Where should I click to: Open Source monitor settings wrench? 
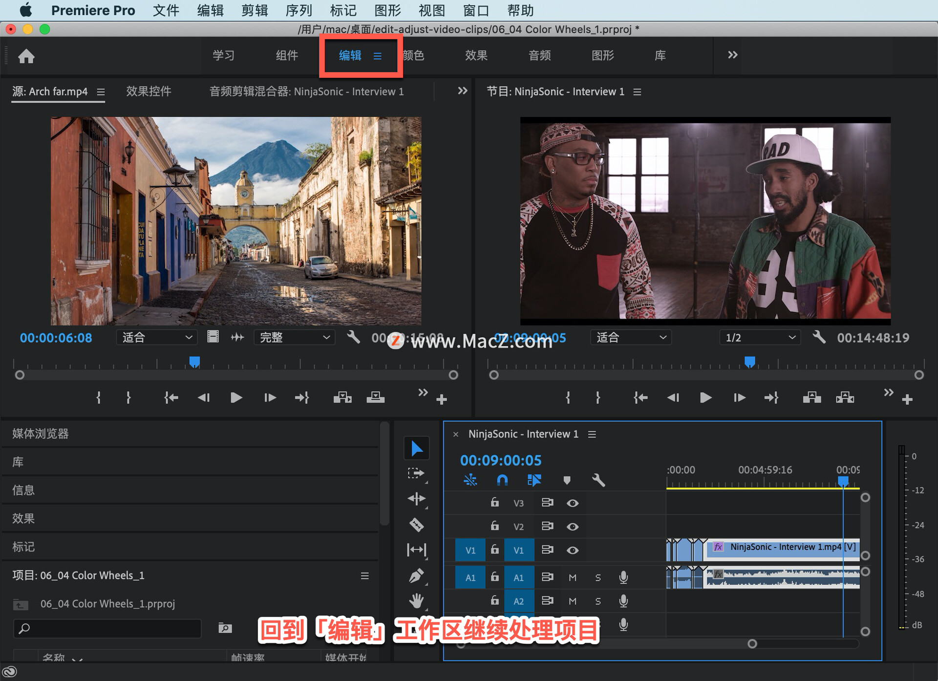click(353, 337)
